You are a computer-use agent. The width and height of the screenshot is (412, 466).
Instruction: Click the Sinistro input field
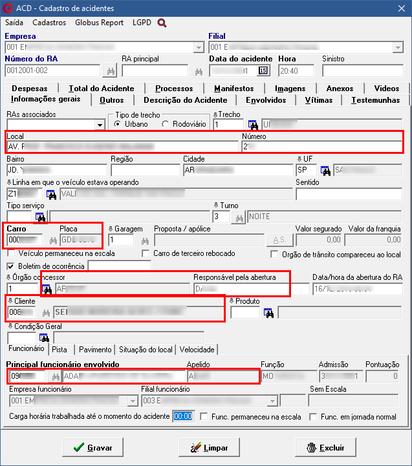pos(363,71)
